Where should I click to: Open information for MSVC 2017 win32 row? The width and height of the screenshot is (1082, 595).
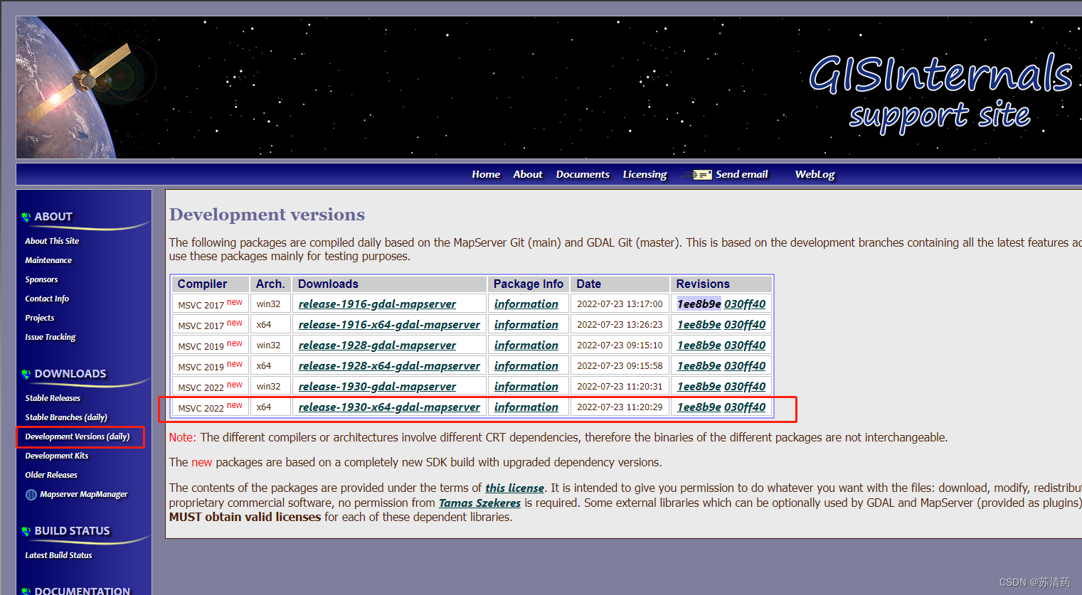click(x=526, y=304)
